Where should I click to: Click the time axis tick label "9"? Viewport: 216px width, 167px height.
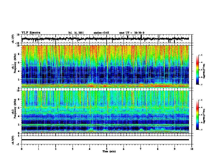click(x=175, y=149)
